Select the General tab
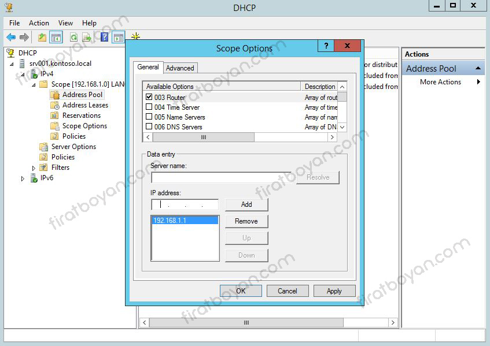Screen dimensions: 490x346 (148, 67)
